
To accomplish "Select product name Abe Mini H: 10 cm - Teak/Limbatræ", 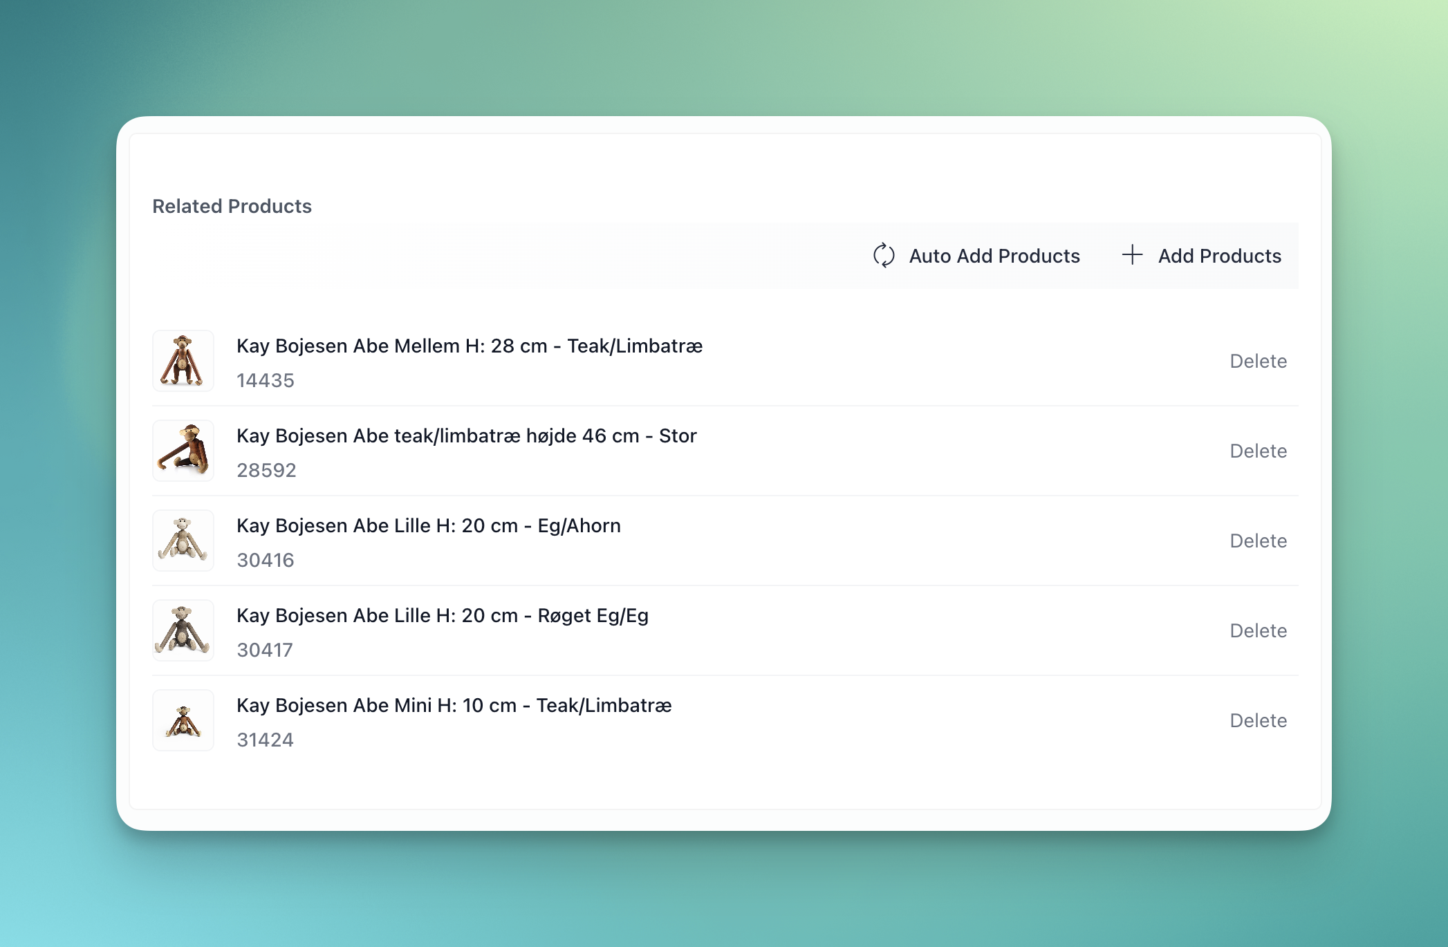I will (454, 705).
